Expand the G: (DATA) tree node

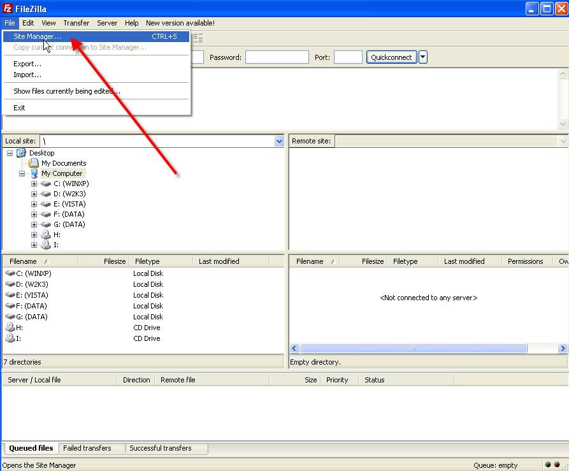pos(34,224)
